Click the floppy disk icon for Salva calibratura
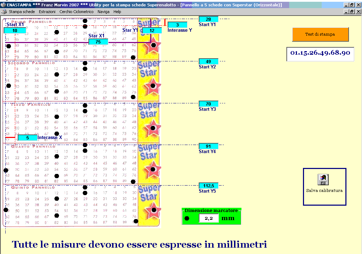 coord(323,180)
